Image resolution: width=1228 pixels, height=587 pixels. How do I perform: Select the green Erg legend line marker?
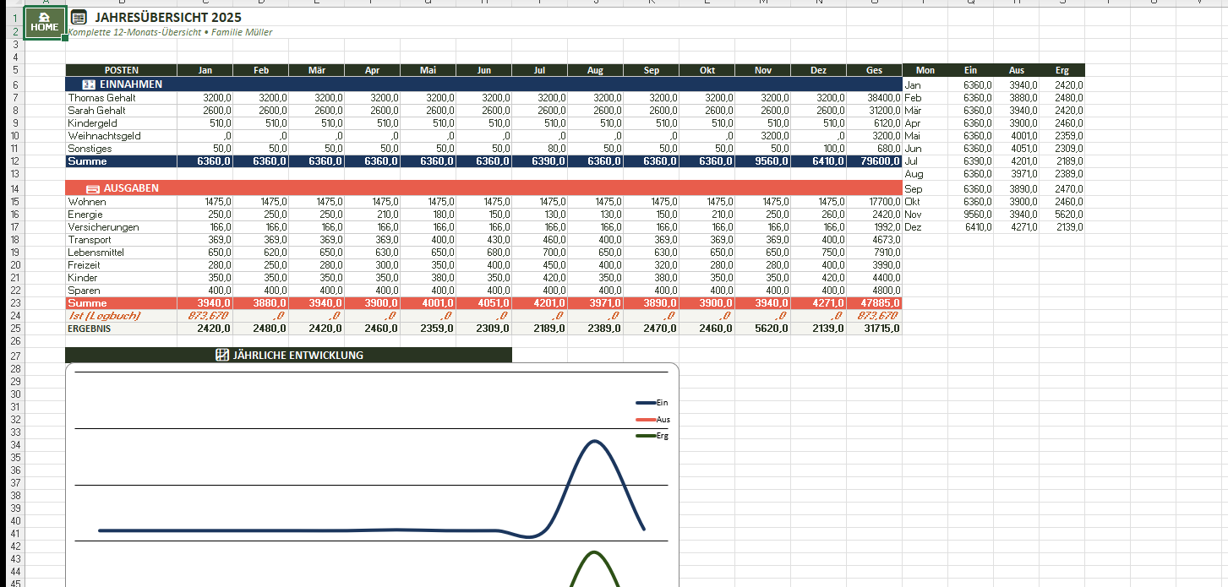pos(646,436)
